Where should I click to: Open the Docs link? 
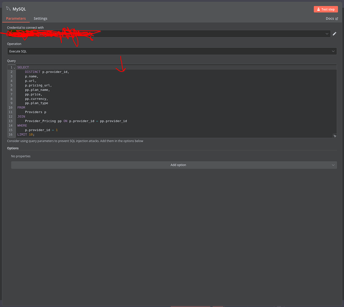pos(330,18)
